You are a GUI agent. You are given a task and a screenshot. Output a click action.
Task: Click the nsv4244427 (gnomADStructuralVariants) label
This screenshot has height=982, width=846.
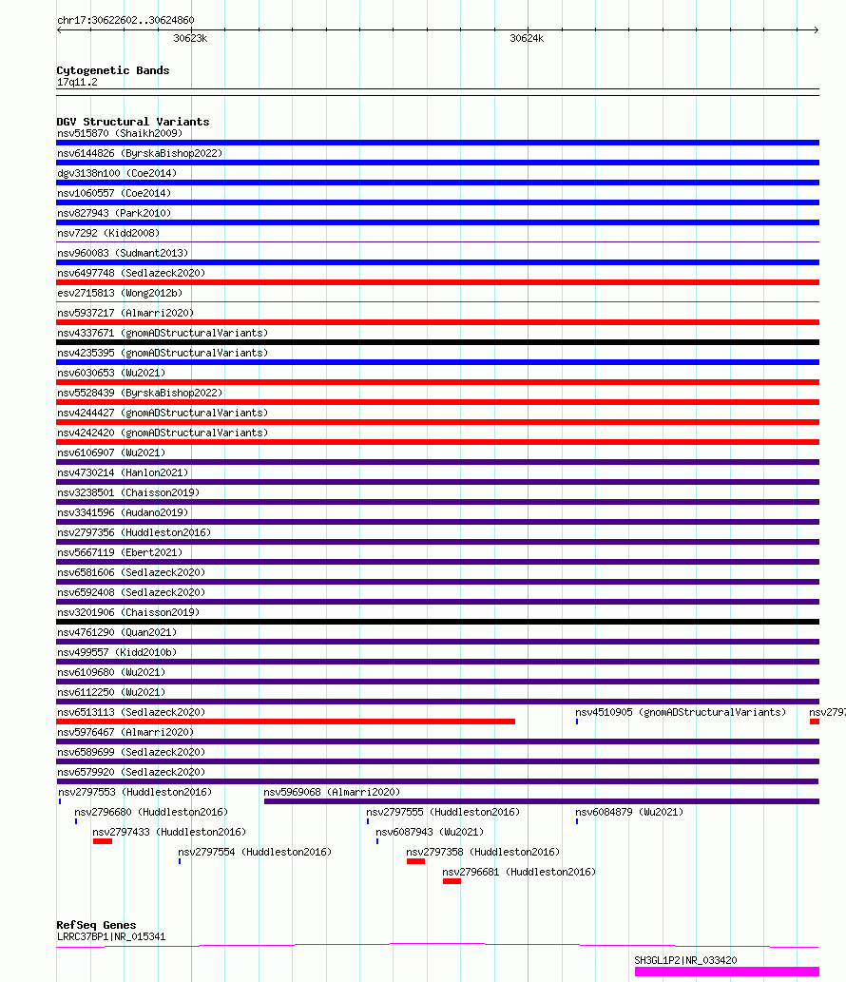163,414
